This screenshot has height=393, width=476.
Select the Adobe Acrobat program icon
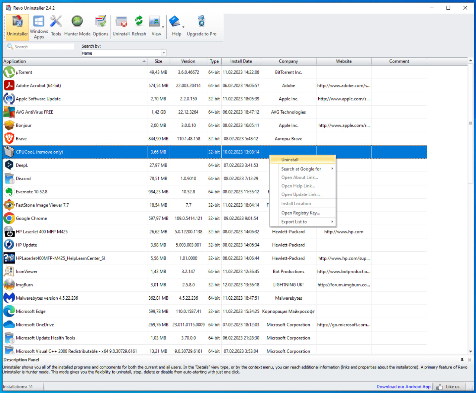pyautogui.click(x=9, y=86)
